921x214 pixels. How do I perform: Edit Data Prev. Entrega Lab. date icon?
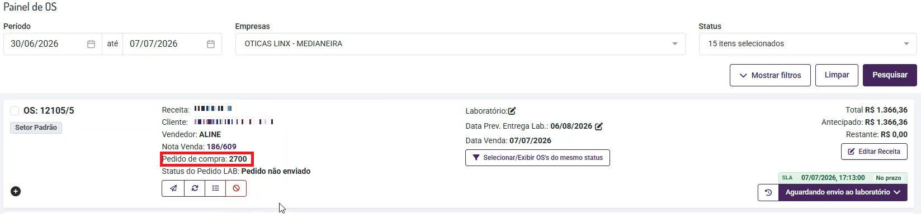click(599, 127)
